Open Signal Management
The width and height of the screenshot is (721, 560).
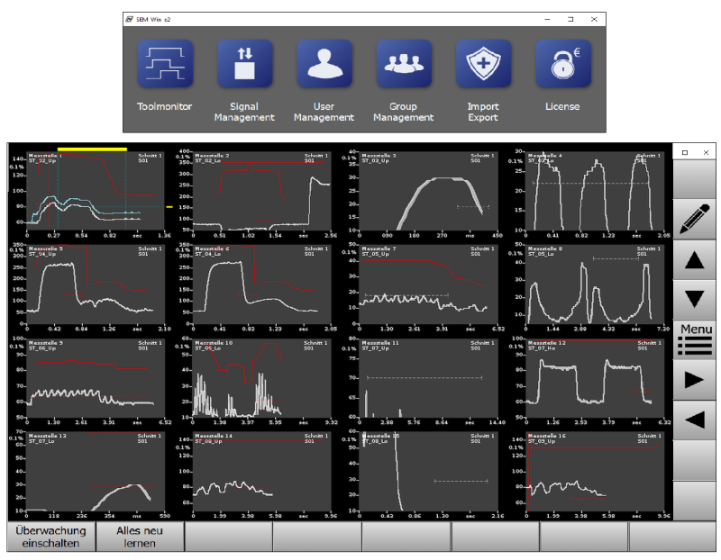point(244,64)
